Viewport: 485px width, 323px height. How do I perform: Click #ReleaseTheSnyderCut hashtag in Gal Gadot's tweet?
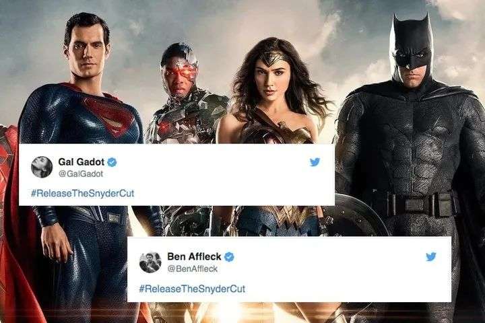coord(83,194)
